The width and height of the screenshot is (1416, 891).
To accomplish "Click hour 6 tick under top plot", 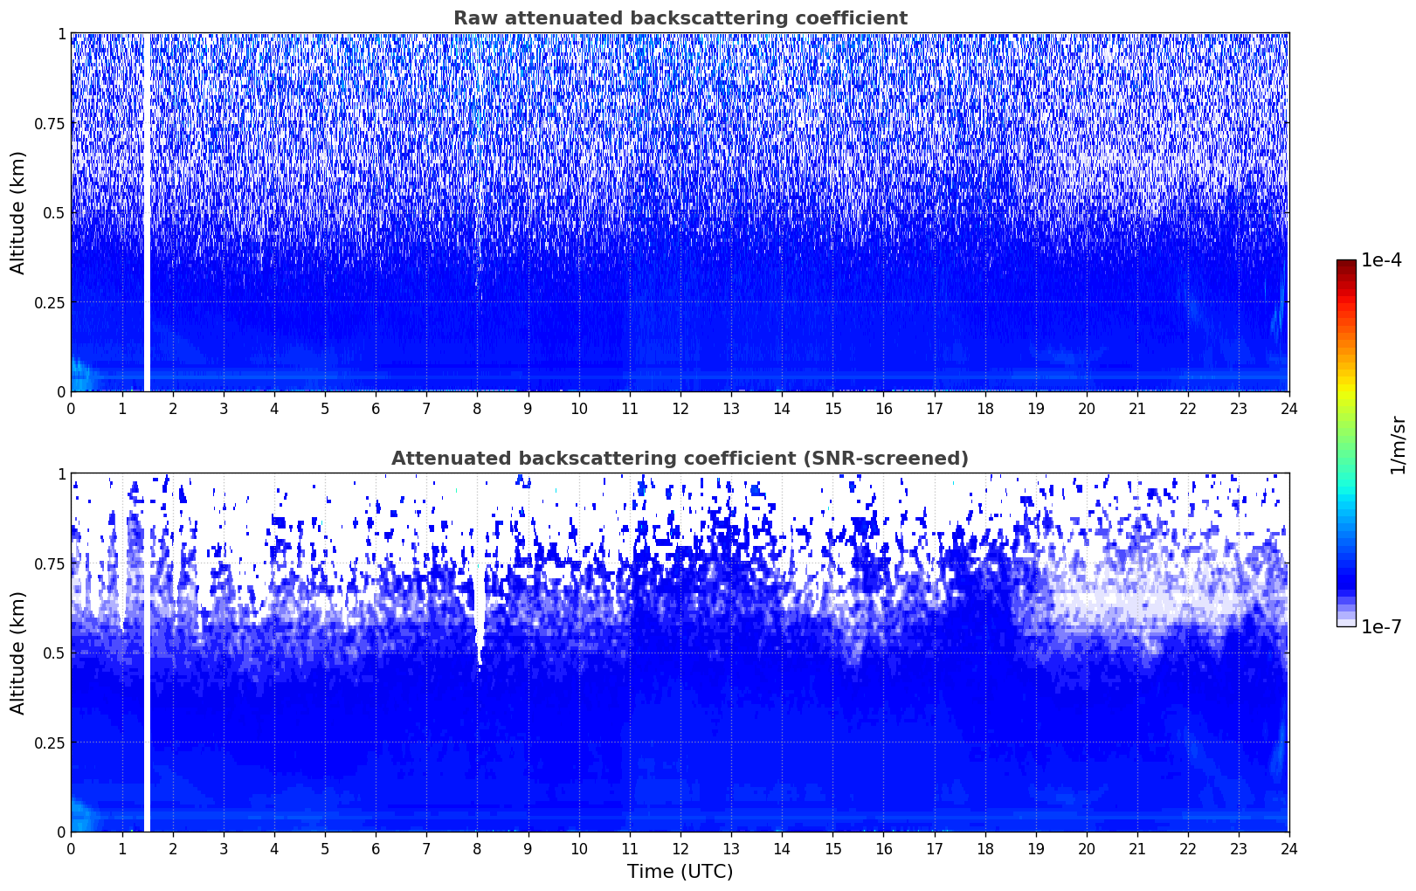I will tap(376, 408).
